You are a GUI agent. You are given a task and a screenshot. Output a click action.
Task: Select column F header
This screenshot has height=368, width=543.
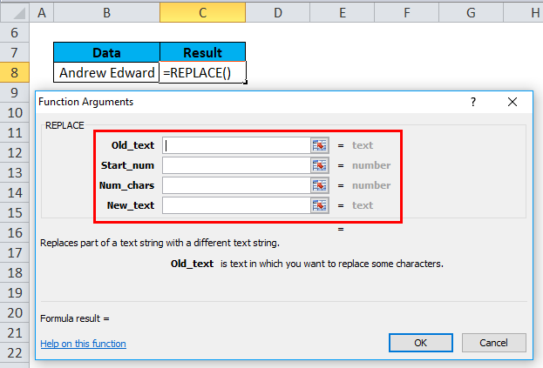click(406, 13)
